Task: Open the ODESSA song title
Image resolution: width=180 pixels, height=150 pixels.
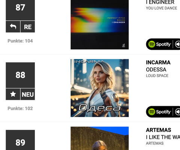Action: point(156,70)
